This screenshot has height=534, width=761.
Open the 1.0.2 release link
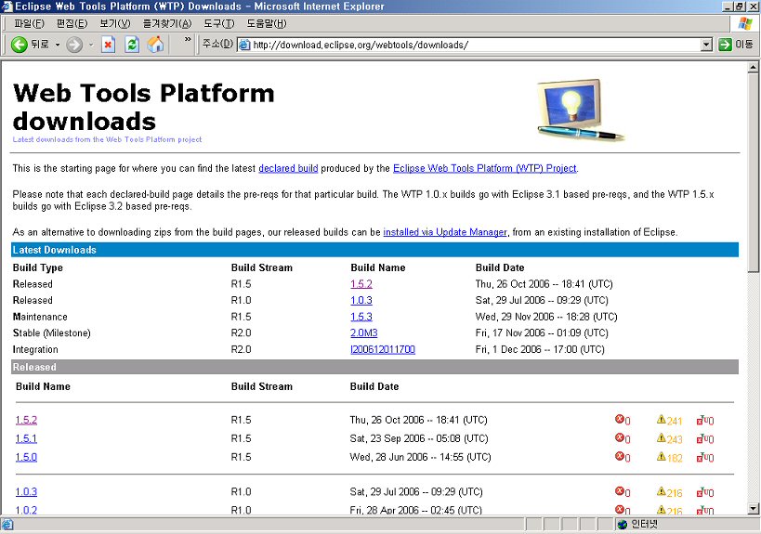26,510
